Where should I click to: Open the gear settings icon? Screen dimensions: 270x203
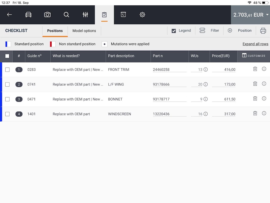point(142,15)
